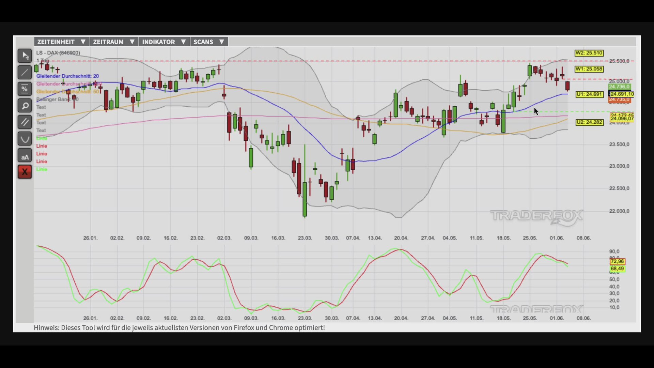
Task: Click the 24.096,07 yellow price tag
Action: (622, 119)
